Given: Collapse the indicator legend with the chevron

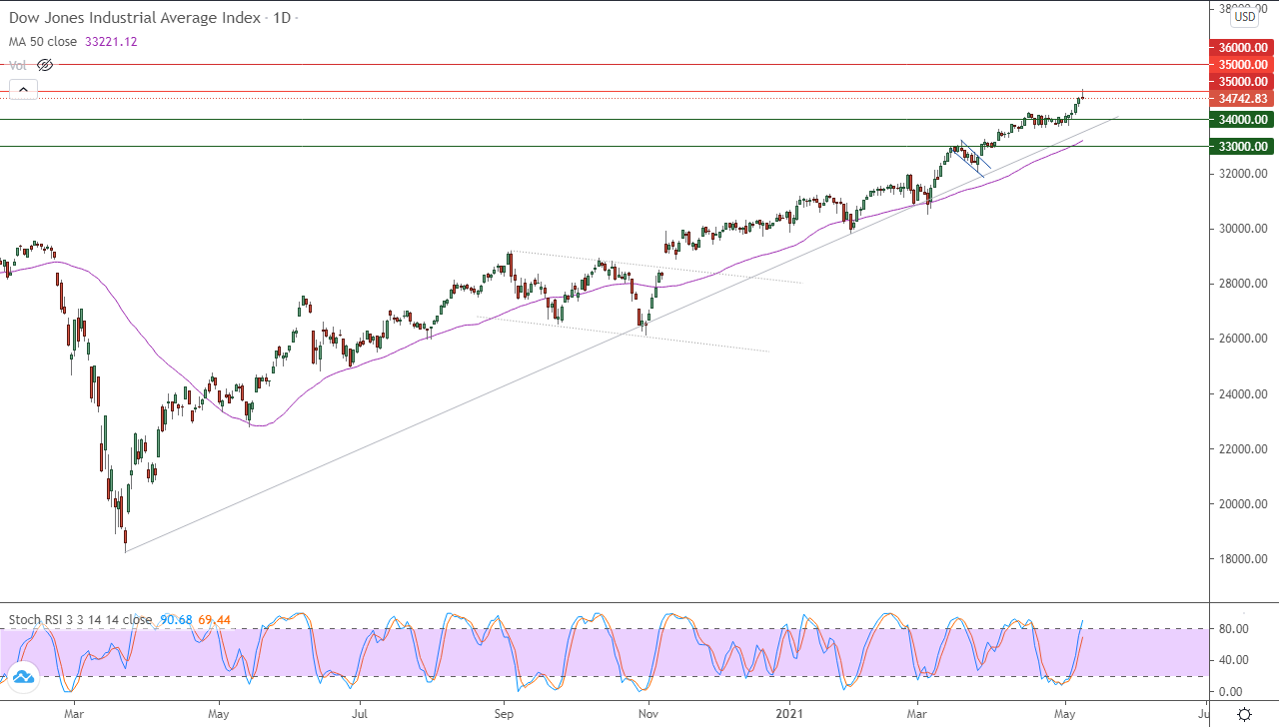Looking at the screenshot, I should [23, 90].
